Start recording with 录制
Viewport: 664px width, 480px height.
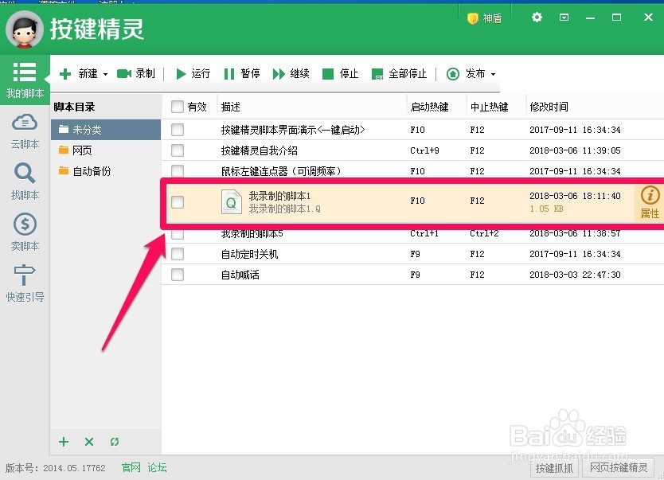tap(136, 74)
